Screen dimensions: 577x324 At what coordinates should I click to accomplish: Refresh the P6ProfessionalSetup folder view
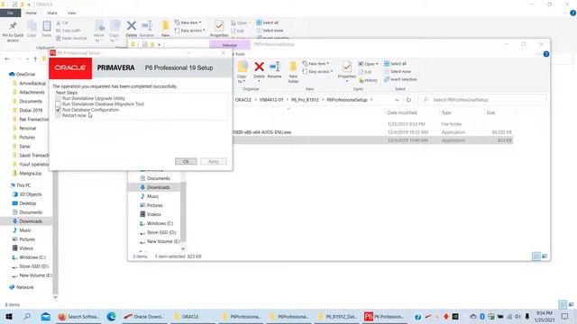tap(408, 100)
